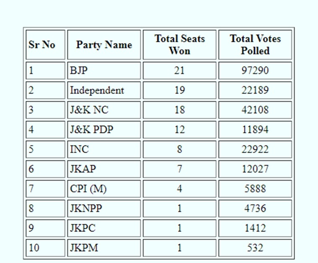Click BJP's votes polled value 97290
The height and width of the screenshot is (263, 318).
click(255, 70)
